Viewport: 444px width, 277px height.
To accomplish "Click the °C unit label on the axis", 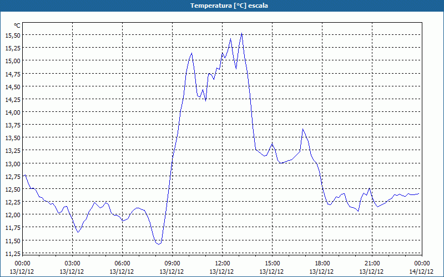I will click(x=17, y=25).
